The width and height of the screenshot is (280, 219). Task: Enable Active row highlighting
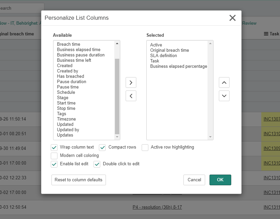[x=145, y=147]
